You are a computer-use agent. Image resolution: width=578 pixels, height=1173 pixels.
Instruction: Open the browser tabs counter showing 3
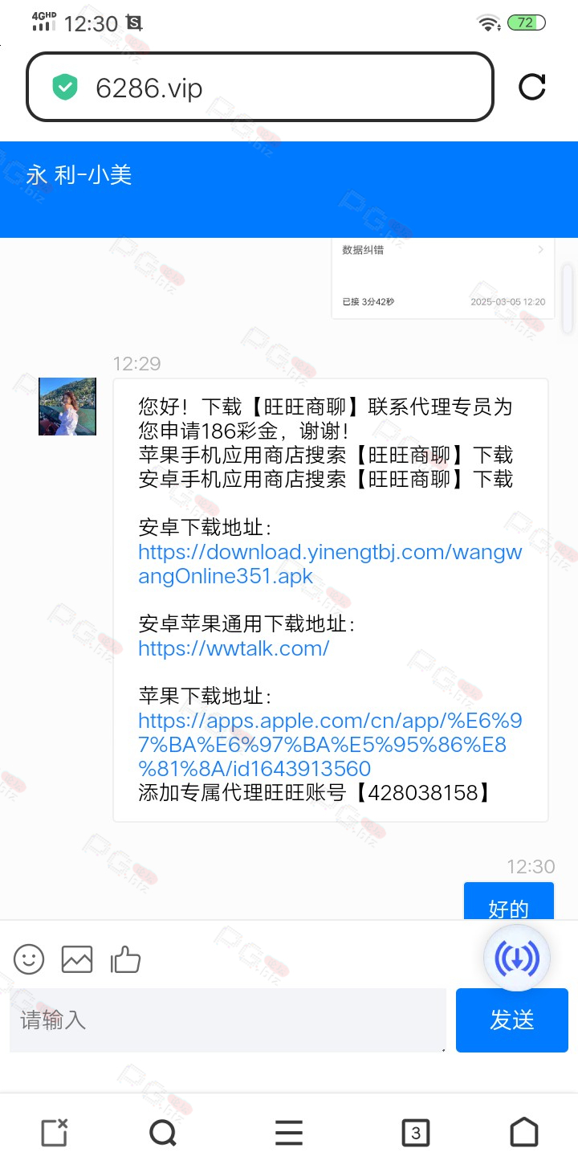pos(415,1133)
